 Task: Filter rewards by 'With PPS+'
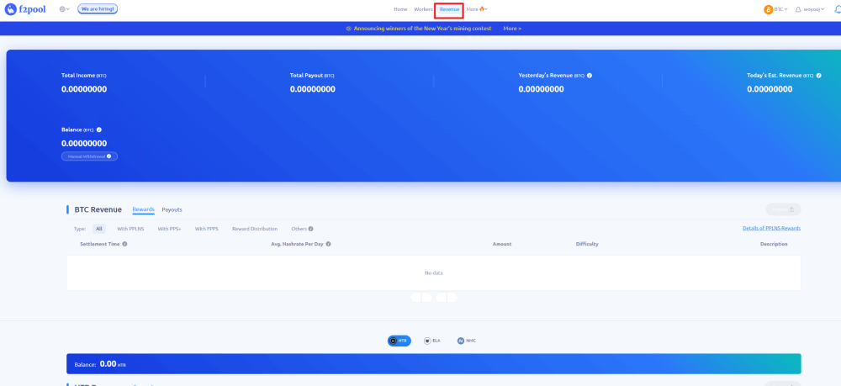pyautogui.click(x=169, y=229)
